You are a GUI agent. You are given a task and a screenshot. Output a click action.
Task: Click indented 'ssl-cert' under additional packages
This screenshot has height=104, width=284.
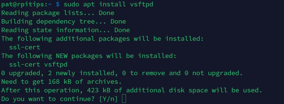[25, 47]
